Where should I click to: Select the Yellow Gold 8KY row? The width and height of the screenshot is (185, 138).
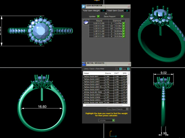(105, 76)
